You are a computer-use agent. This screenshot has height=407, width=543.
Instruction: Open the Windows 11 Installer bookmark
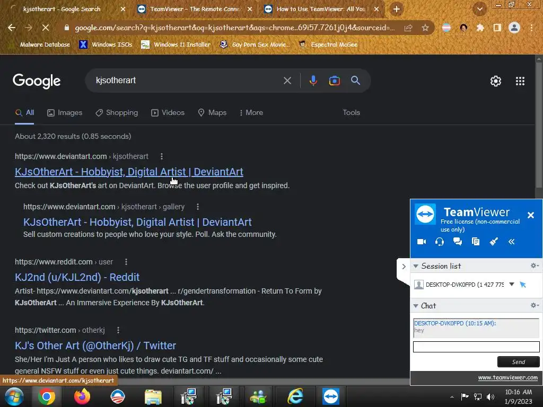(x=176, y=45)
